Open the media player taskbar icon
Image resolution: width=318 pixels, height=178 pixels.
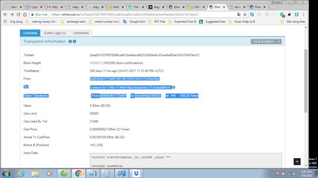[x=49, y=174]
